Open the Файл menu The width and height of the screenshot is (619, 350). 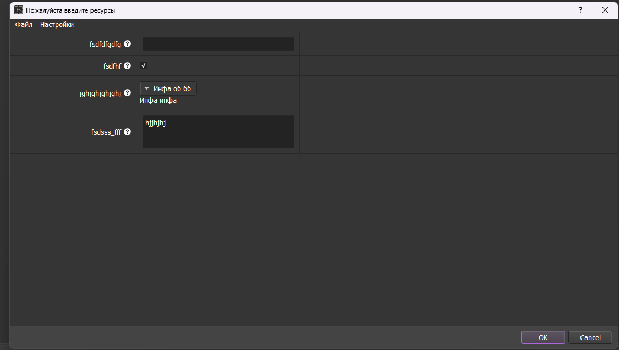pyautogui.click(x=24, y=25)
